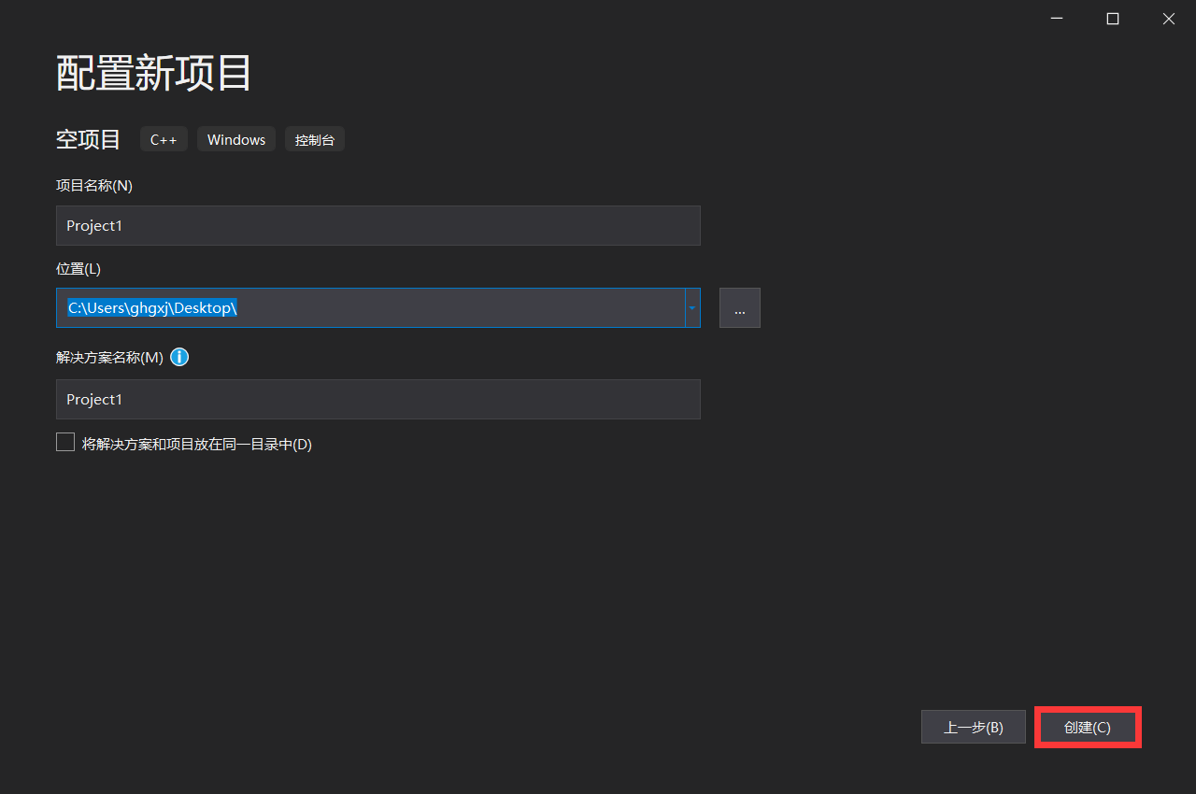Check place solution and project in same directory
The image size is (1196, 794).
click(65, 443)
